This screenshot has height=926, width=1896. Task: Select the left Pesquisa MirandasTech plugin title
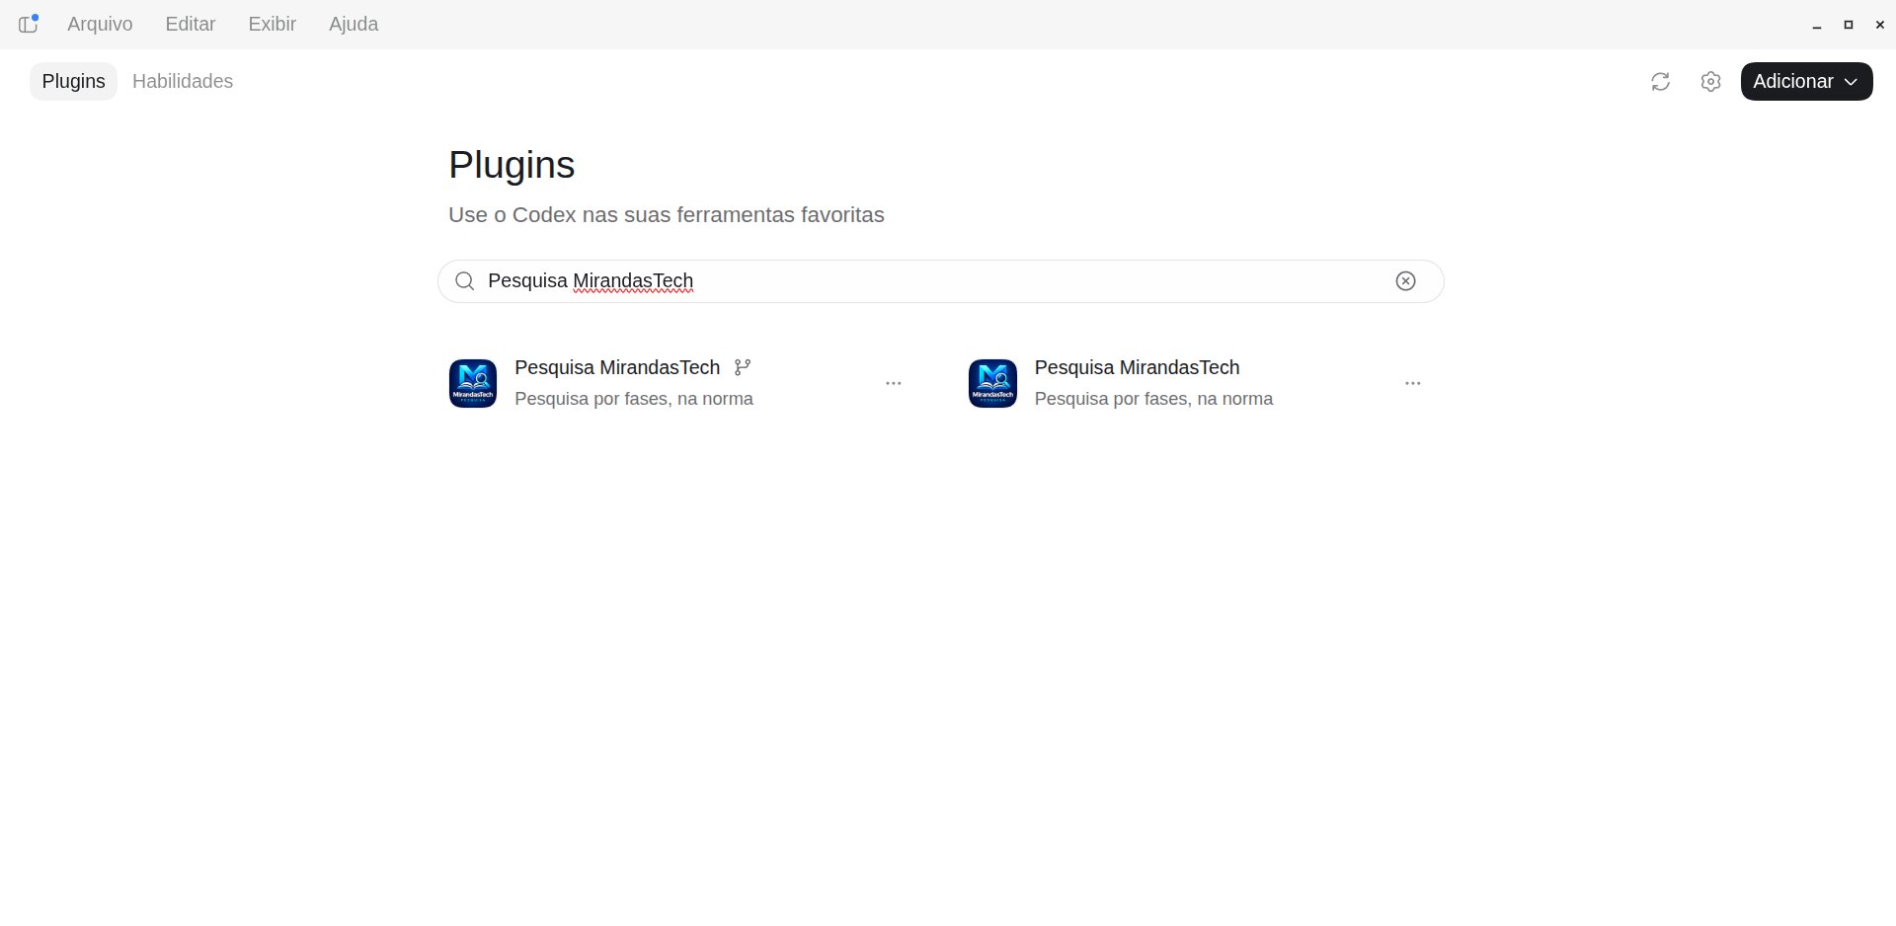point(617,367)
